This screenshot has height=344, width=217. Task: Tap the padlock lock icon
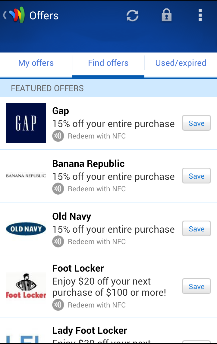click(x=166, y=15)
